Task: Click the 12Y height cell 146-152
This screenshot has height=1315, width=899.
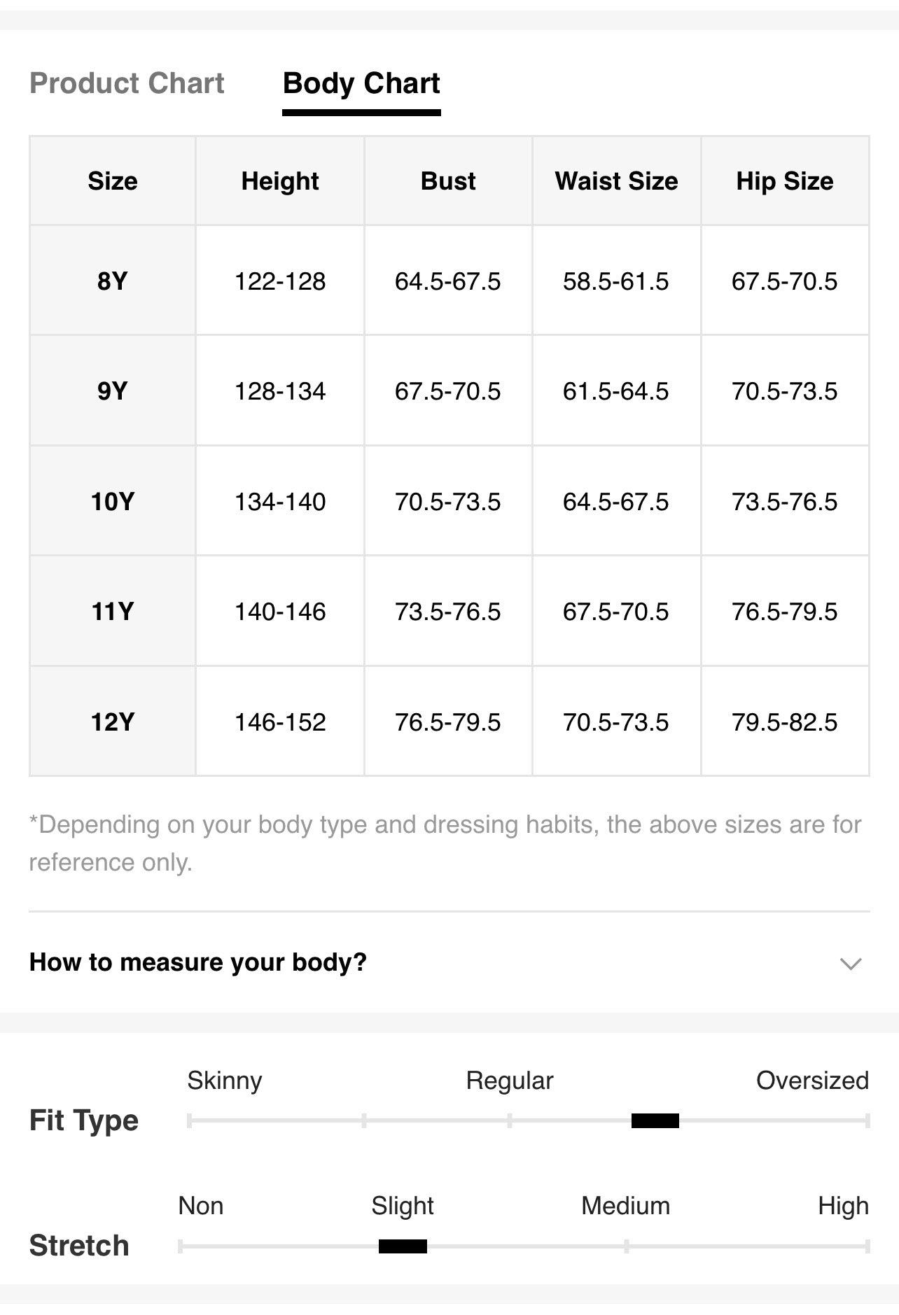Action: [280, 722]
